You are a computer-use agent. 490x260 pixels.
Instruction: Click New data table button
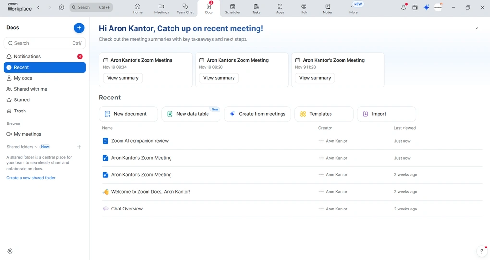(x=191, y=114)
